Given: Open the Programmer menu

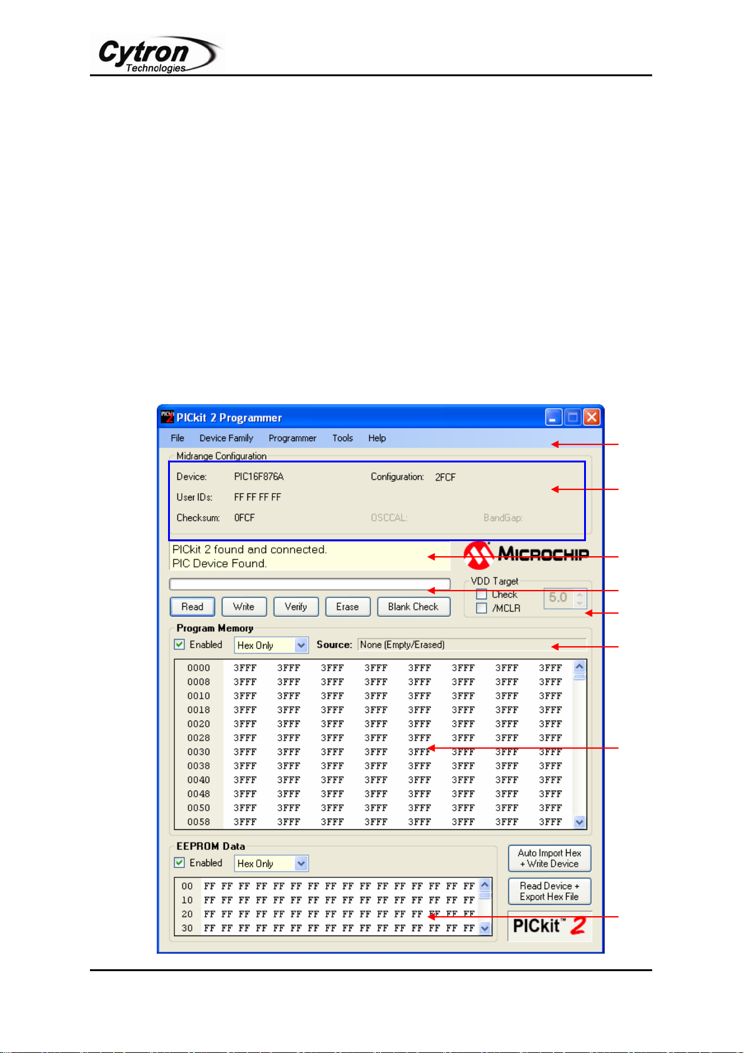Looking at the screenshot, I should click(x=292, y=438).
